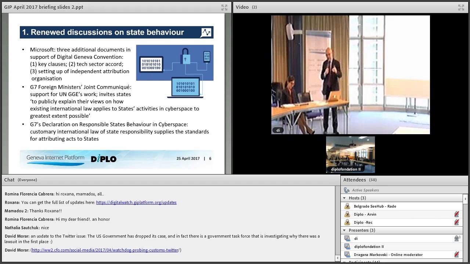Click muted microphone icon for Diplo -Rec
The width and height of the screenshot is (470, 264).
[457, 222]
